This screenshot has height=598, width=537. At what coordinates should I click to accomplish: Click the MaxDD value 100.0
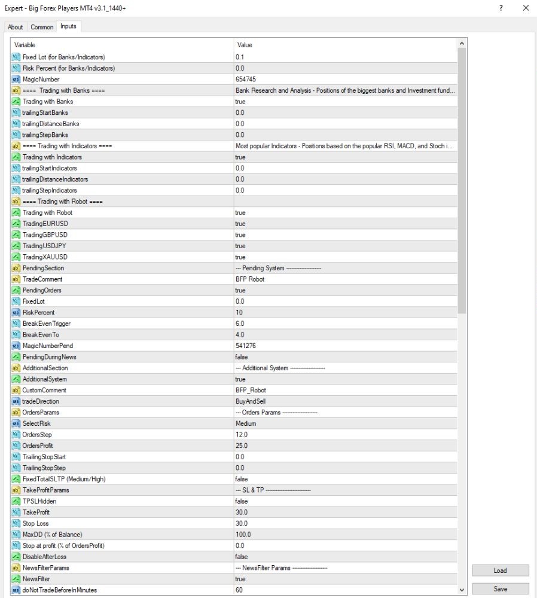click(x=346, y=534)
